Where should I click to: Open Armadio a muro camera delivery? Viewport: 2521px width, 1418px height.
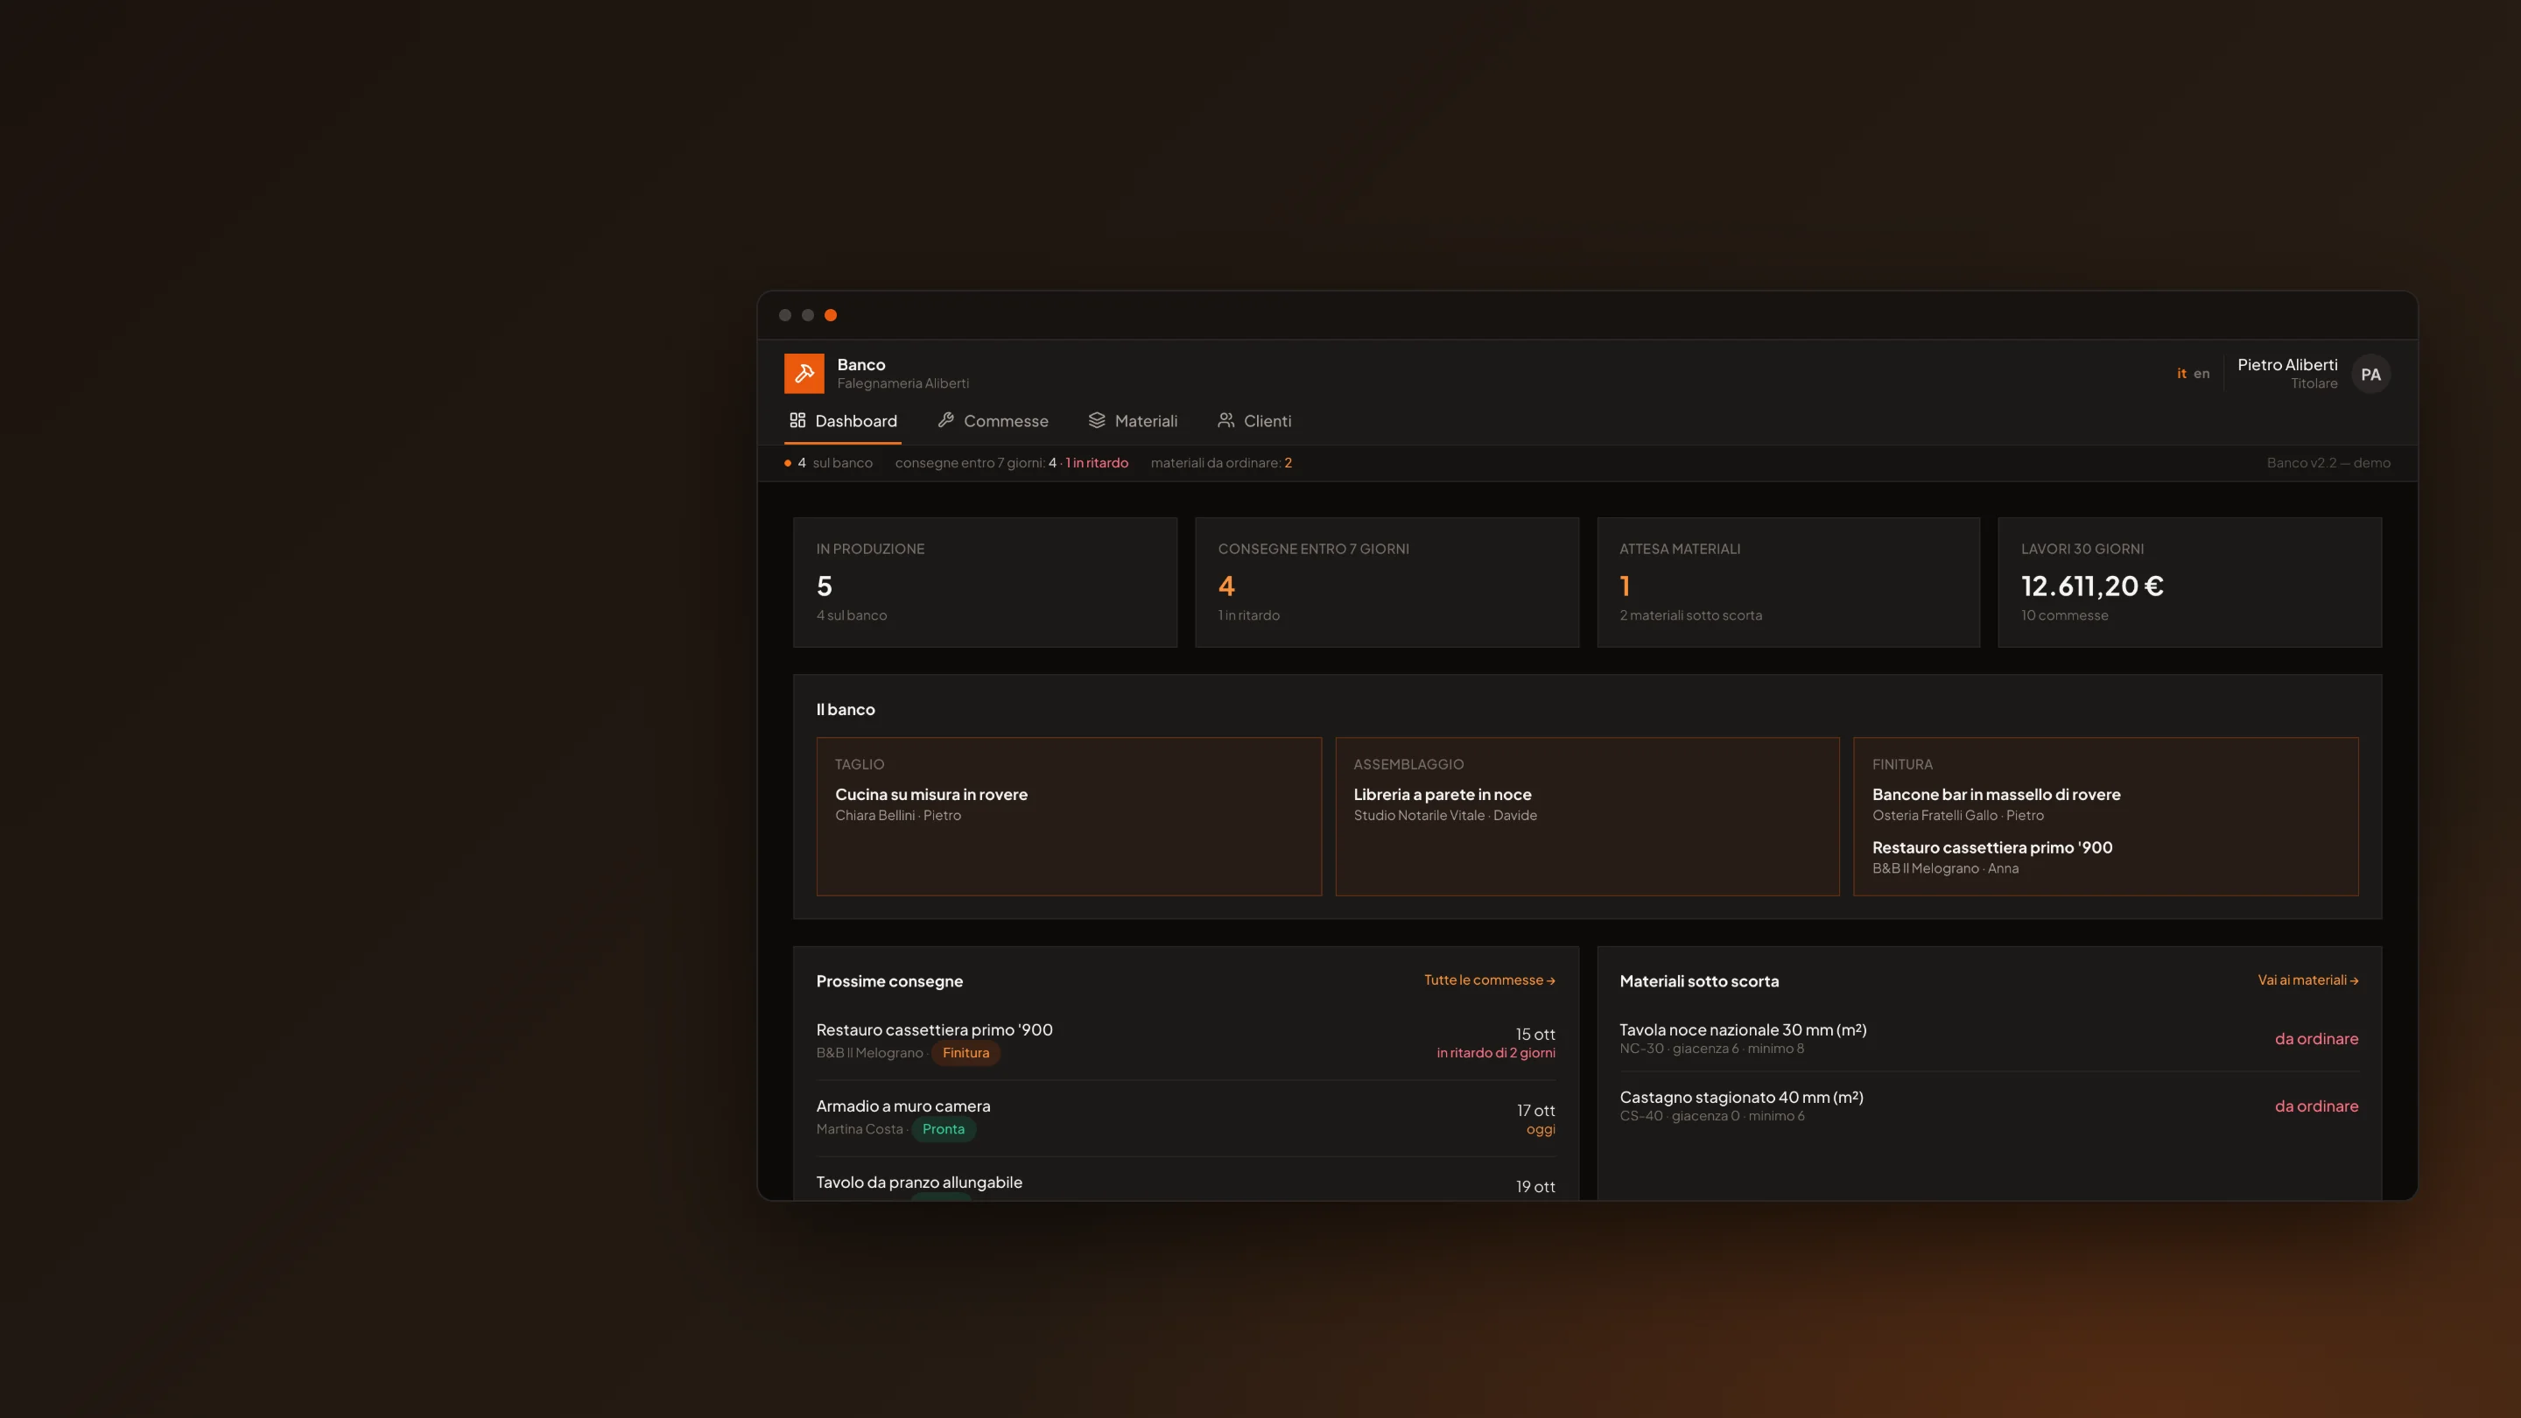tap(1185, 1118)
